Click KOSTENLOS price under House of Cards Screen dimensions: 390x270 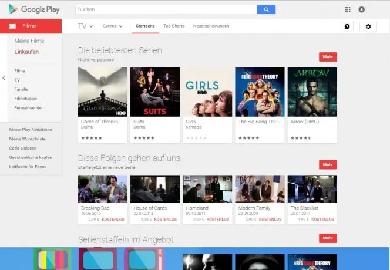[x=166, y=220]
